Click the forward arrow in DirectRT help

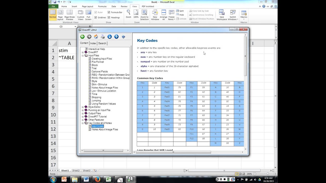pos(89,37)
